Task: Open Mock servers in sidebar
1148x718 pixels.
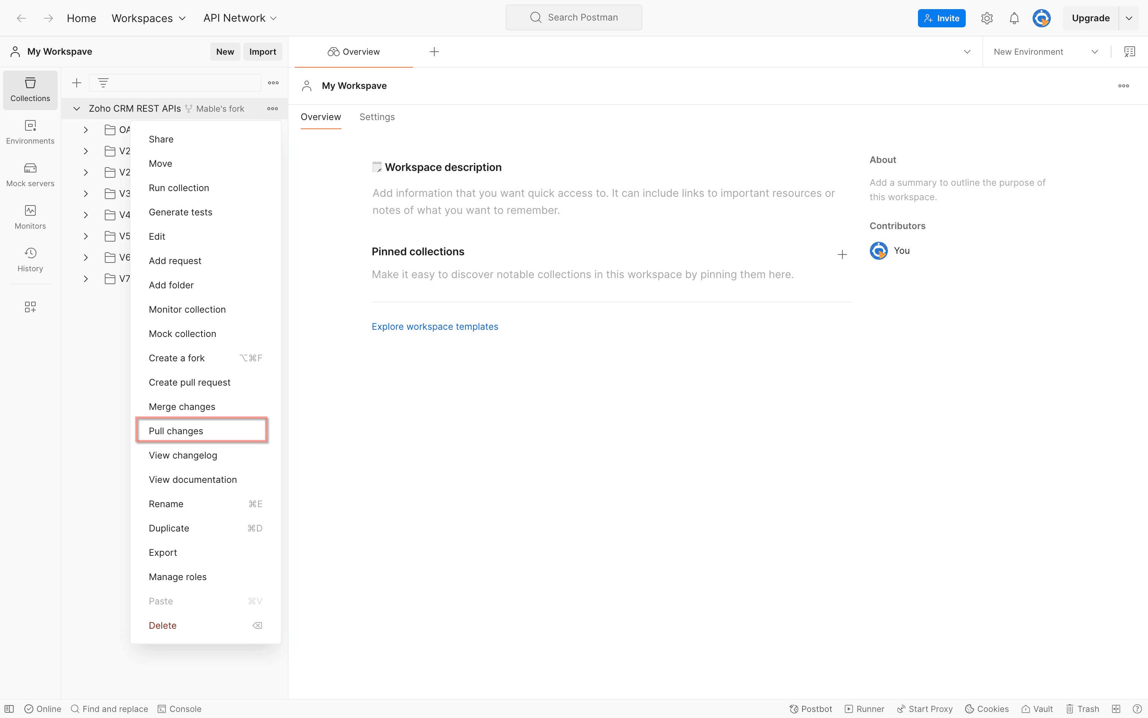Action: [x=30, y=174]
